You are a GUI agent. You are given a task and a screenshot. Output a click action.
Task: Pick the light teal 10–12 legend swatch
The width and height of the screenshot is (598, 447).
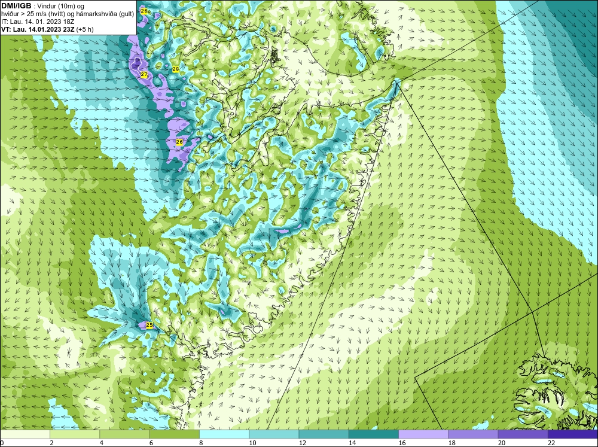(x=274, y=434)
